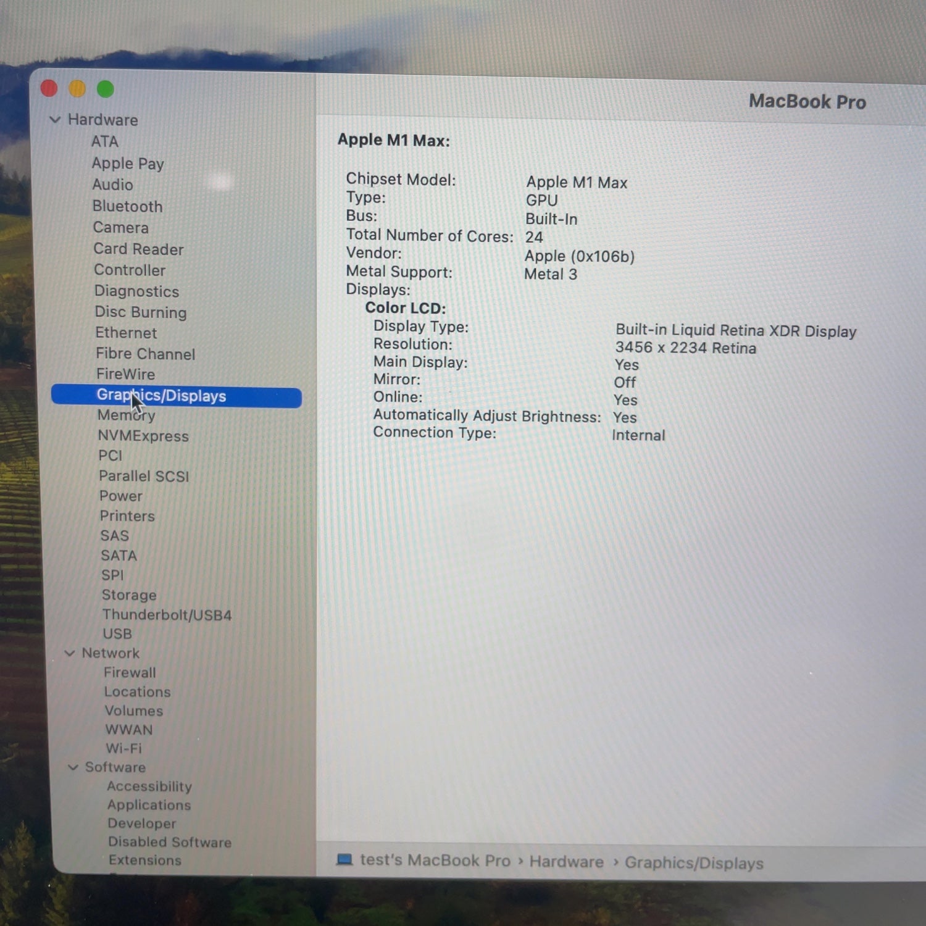This screenshot has height=926, width=926.
Task: Show Thunderbolt/USB4 information
Action: point(167,615)
